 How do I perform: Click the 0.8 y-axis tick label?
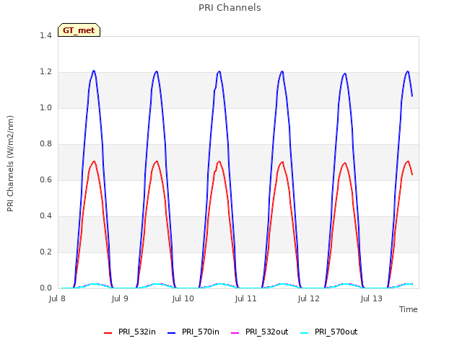tap(45, 144)
